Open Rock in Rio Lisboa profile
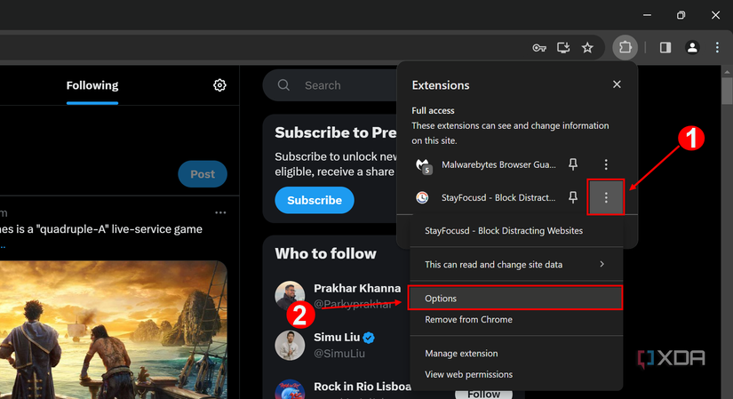Screen dimensions: 733x399 pos(363,387)
